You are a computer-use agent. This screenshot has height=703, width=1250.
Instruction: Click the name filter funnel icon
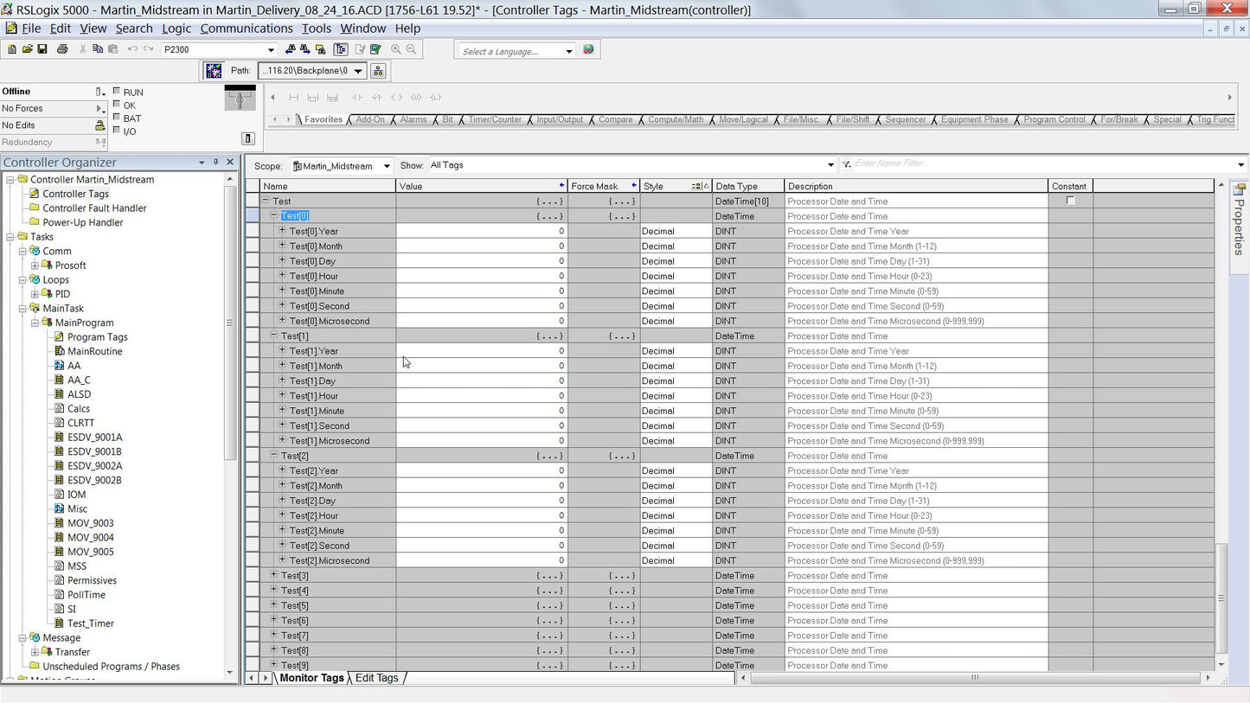[846, 164]
